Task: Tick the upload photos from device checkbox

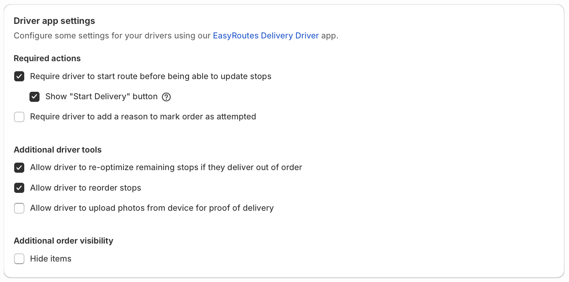Action: (x=19, y=208)
